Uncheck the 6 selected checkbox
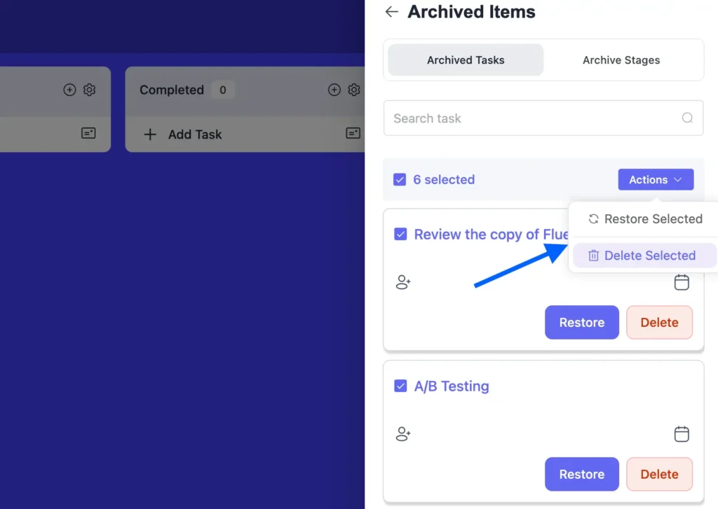The width and height of the screenshot is (718, 509). (x=400, y=179)
